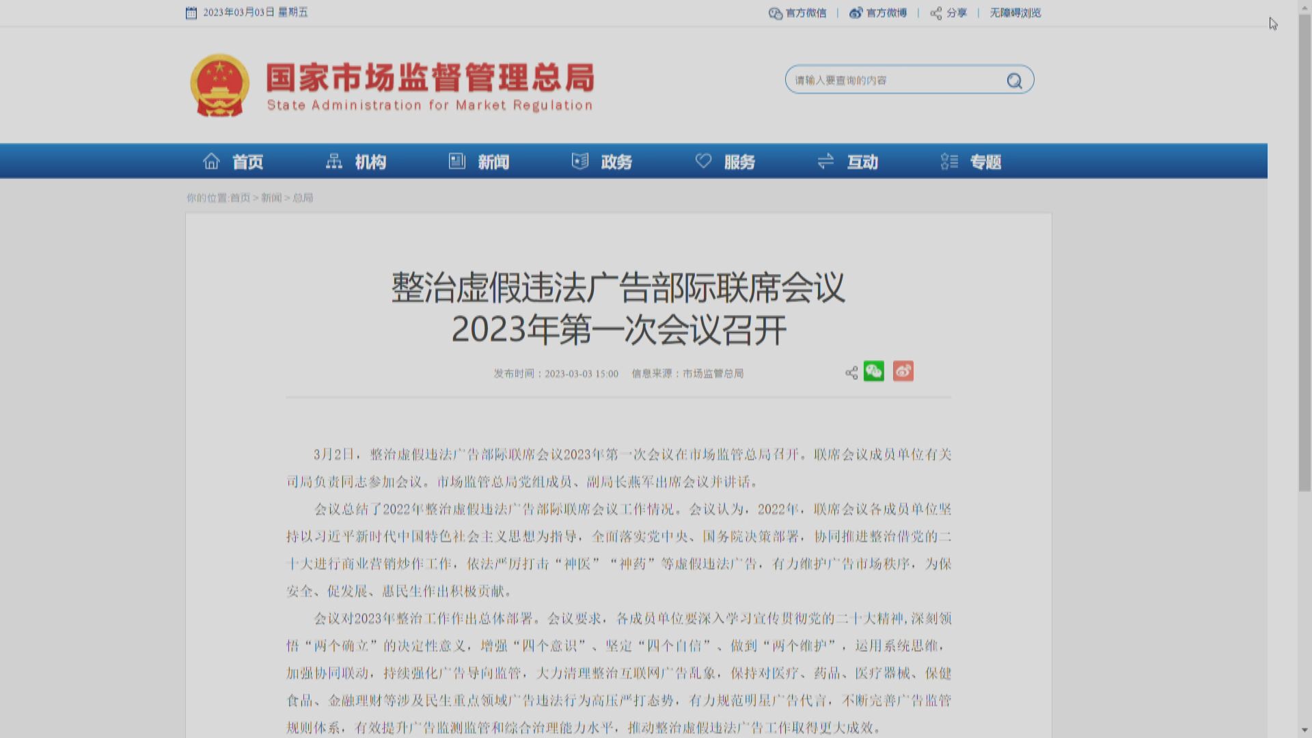The width and height of the screenshot is (1312, 738).
Task: Enable 无障碍浏览 accessibility browsing
Action: pos(1014,13)
